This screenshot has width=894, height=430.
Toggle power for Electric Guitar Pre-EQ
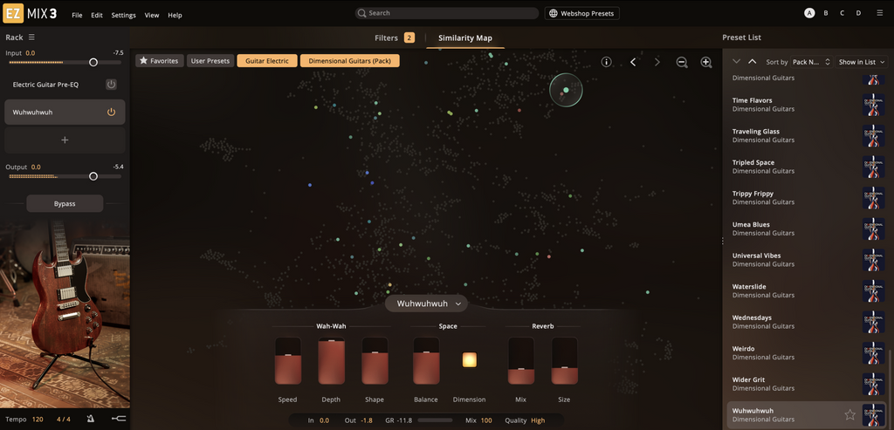(x=111, y=85)
